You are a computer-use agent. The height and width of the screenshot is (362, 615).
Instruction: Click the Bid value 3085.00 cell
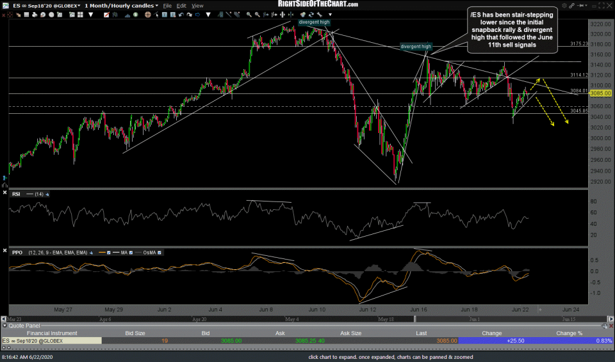[x=231, y=341]
